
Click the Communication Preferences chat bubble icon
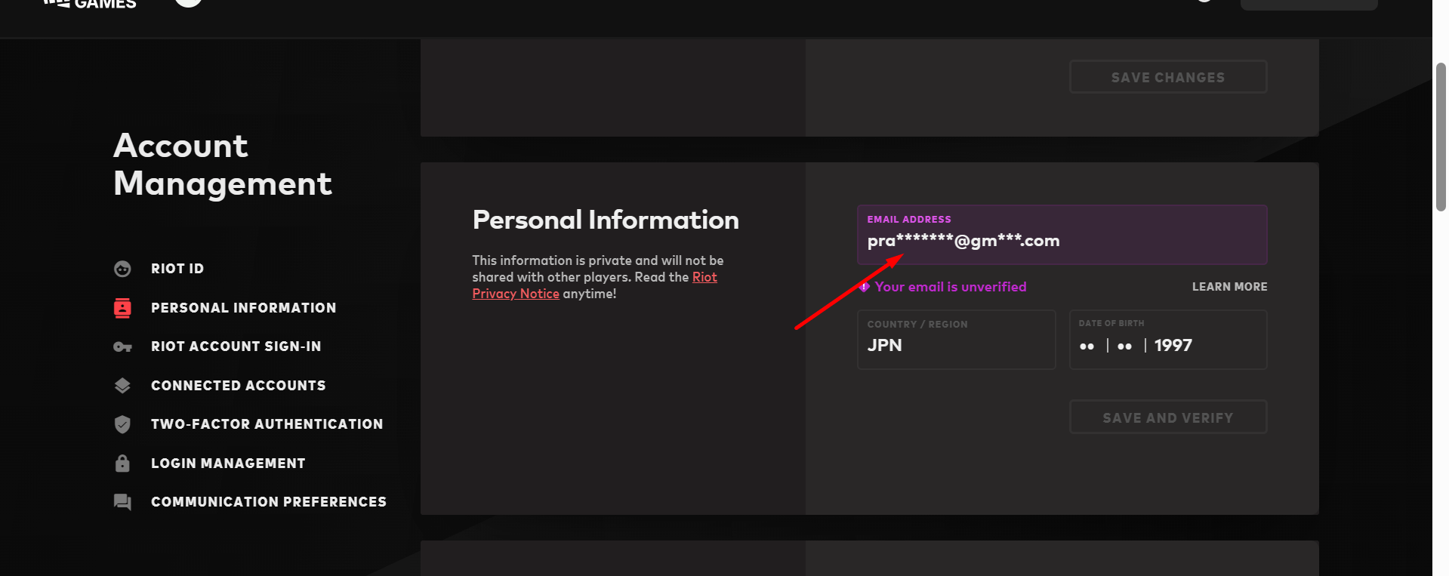point(122,502)
